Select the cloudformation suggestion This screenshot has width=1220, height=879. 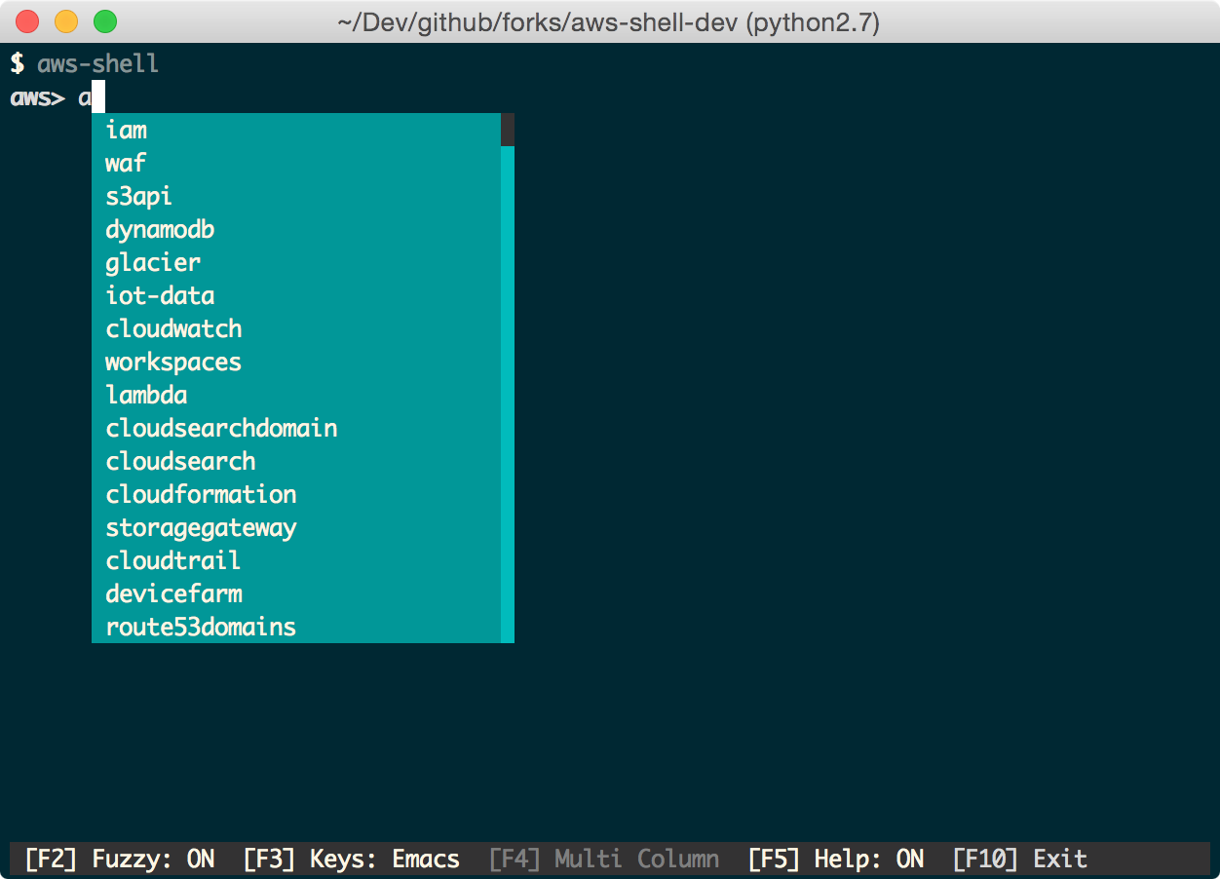click(296, 494)
